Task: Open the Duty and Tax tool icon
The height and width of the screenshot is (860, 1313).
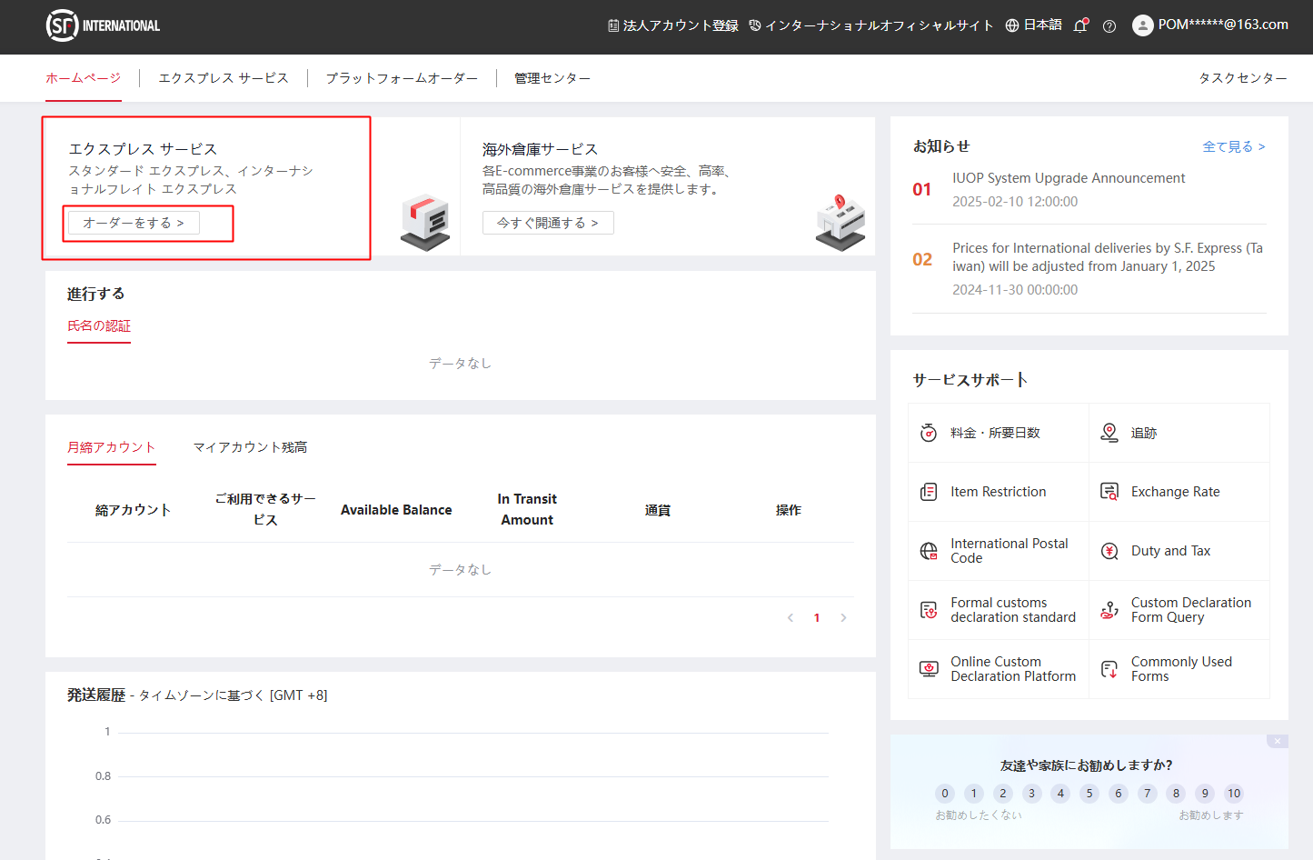Action: pyautogui.click(x=1109, y=550)
